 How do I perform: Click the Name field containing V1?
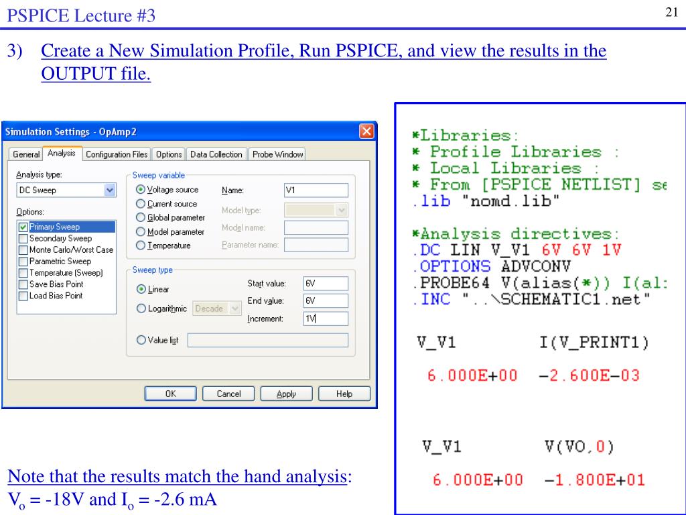[x=316, y=190]
